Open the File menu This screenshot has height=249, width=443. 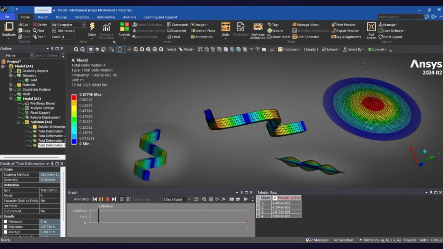click(7, 17)
